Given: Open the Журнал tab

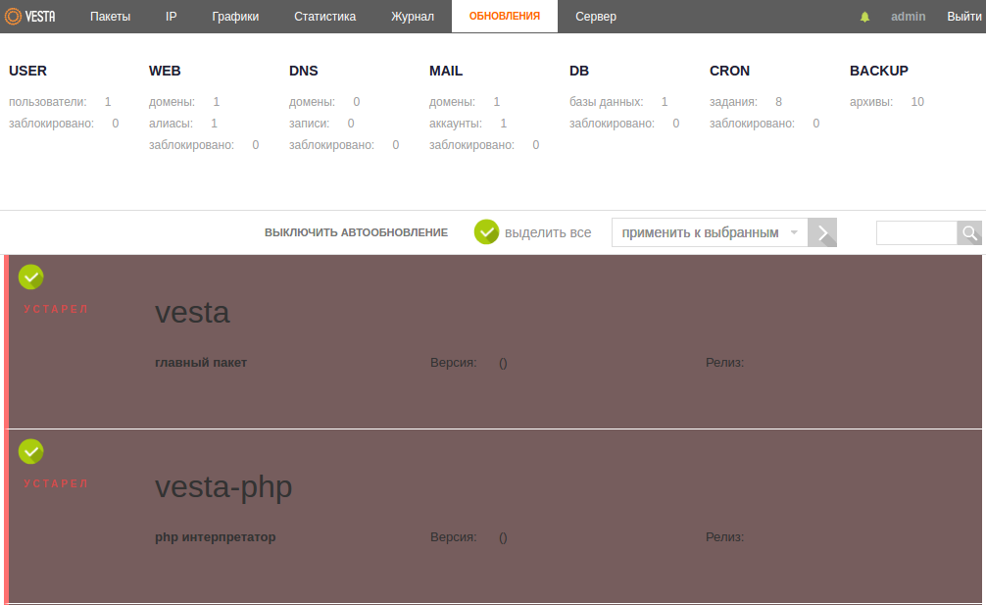Looking at the screenshot, I should (x=412, y=17).
